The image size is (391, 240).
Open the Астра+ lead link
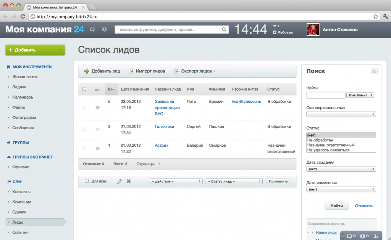pyautogui.click(x=162, y=145)
